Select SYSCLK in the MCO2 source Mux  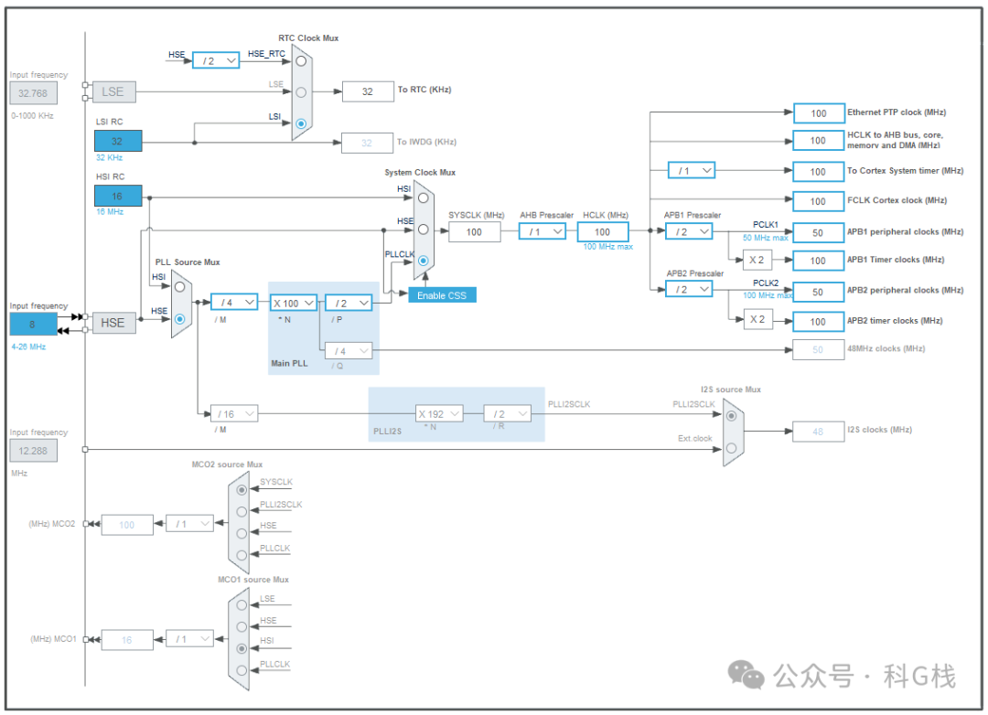(x=240, y=489)
